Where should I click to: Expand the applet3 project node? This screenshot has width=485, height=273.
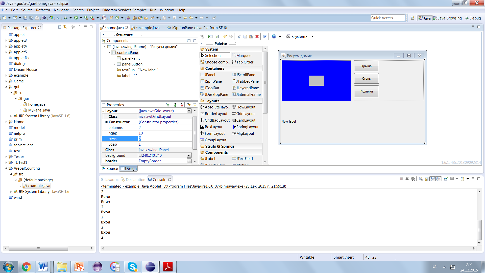pyautogui.click(x=6, y=40)
